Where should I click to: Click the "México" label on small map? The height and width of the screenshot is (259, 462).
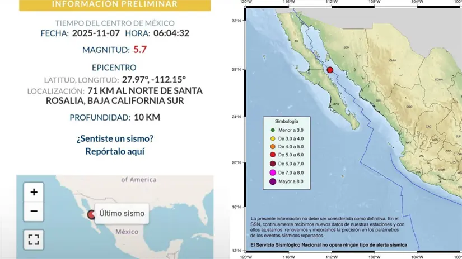point(127,231)
